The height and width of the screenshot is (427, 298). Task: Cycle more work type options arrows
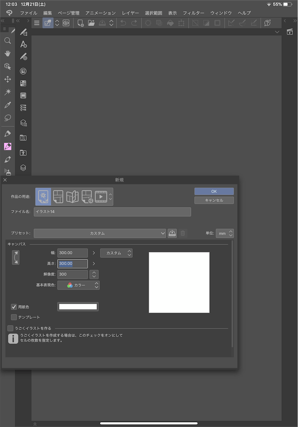click(x=110, y=197)
